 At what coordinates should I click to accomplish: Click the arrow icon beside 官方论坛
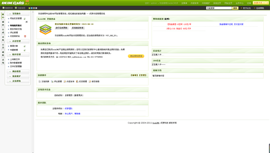click(x=241, y=8)
